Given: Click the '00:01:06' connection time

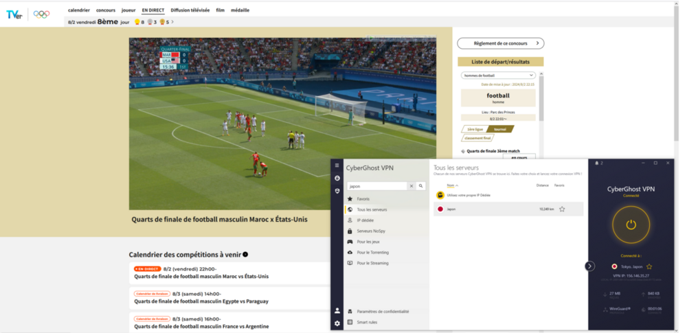Looking at the screenshot, I should [655, 309].
